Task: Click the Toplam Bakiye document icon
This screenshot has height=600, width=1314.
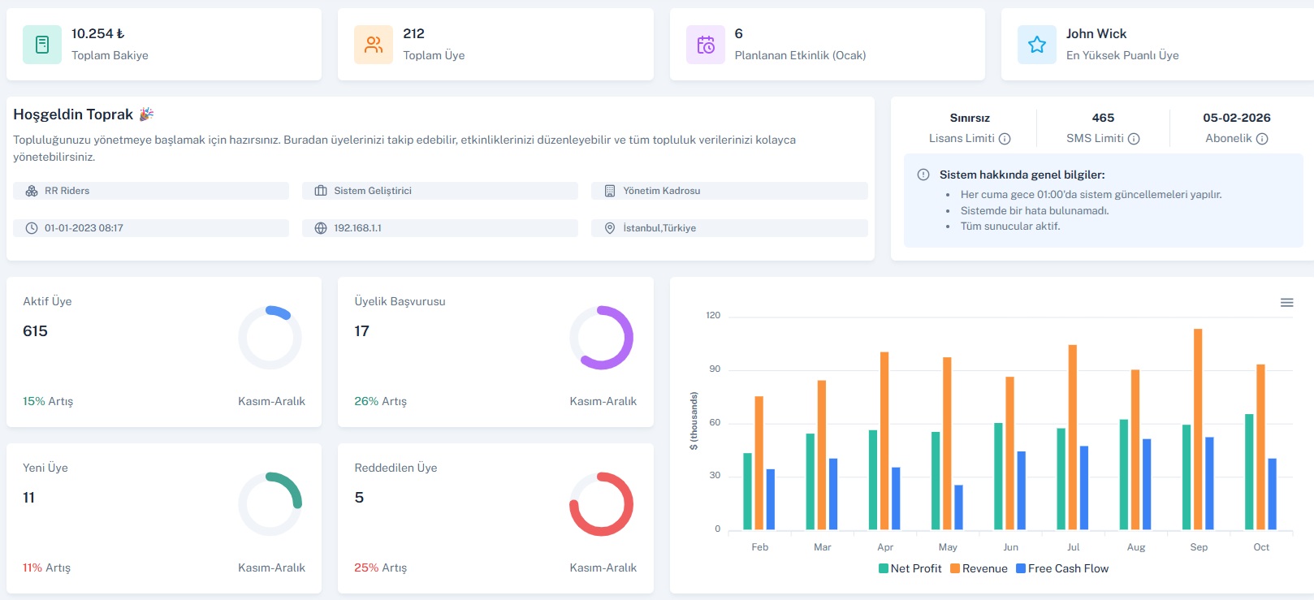Action: point(42,45)
